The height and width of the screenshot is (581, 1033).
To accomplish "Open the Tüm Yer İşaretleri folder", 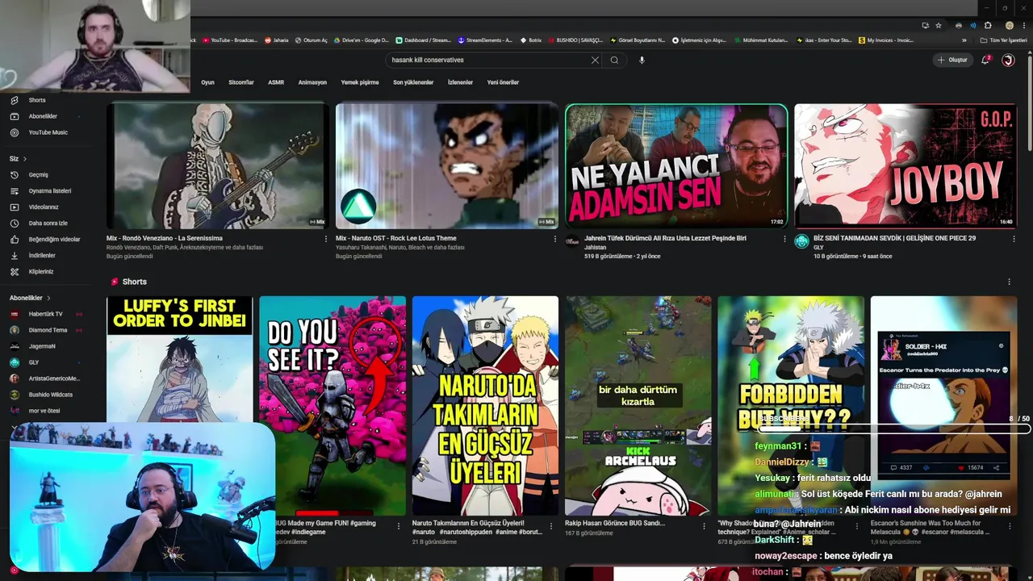I will (x=1003, y=40).
